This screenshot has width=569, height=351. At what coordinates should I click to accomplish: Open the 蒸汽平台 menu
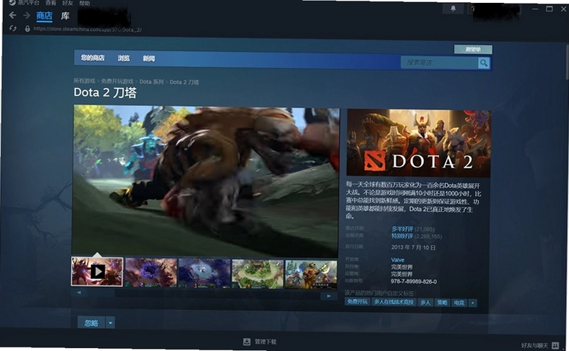pyautogui.click(x=28, y=3)
